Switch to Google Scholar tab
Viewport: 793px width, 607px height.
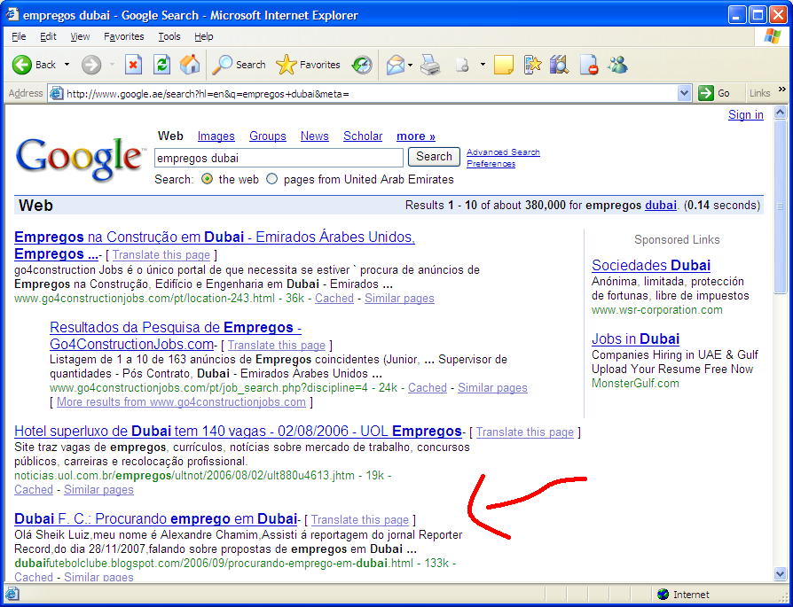point(363,136)
